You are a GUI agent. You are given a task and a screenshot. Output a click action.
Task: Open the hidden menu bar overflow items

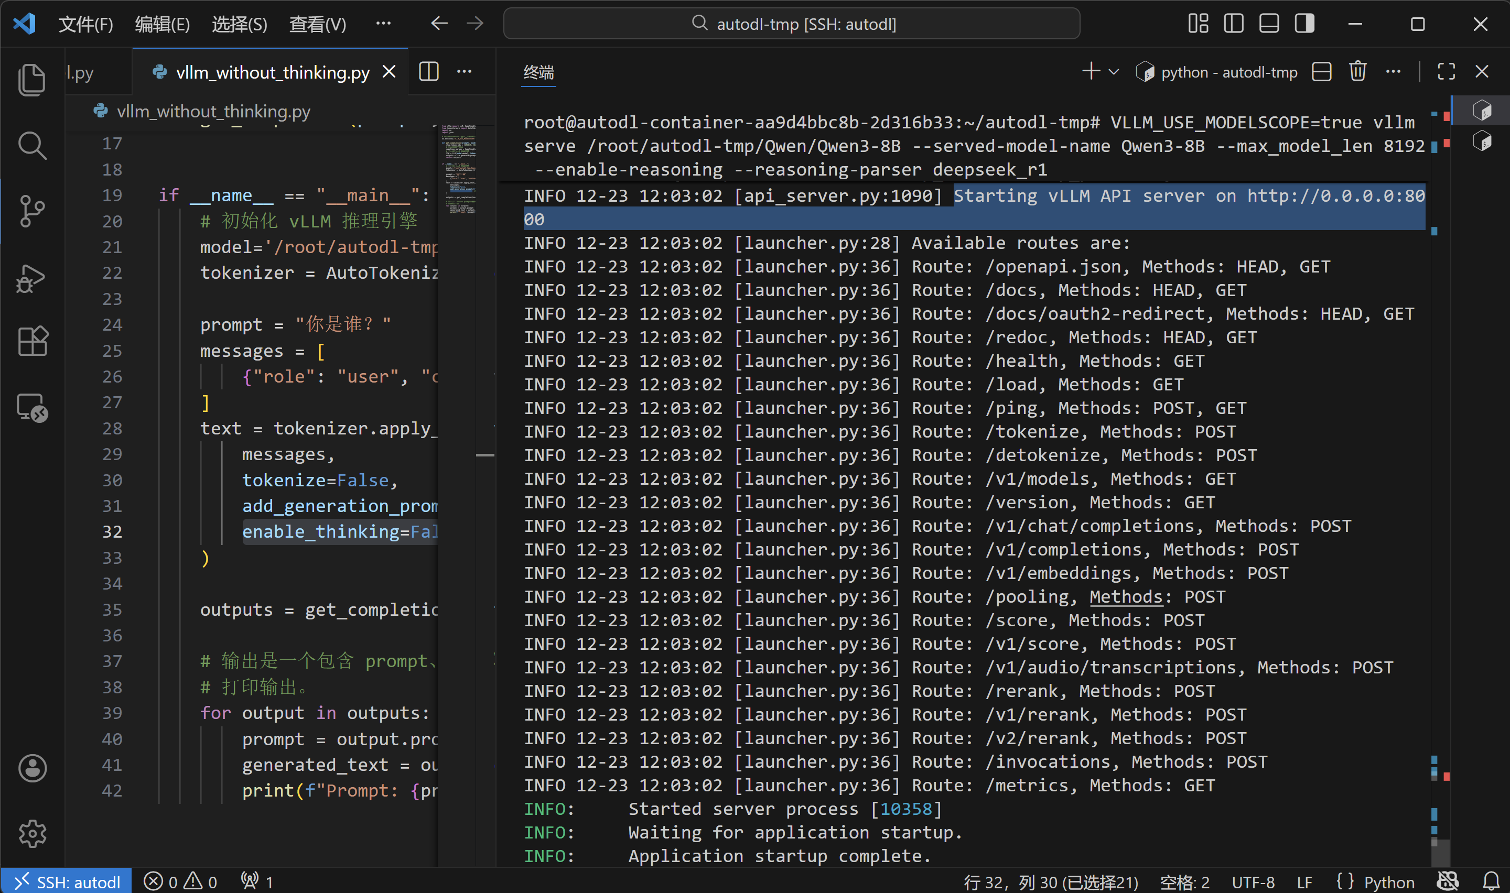tap(383, 24)
